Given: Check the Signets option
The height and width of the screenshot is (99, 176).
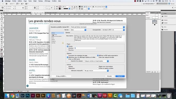Looking at the screenshot, I should click(68, 67).
